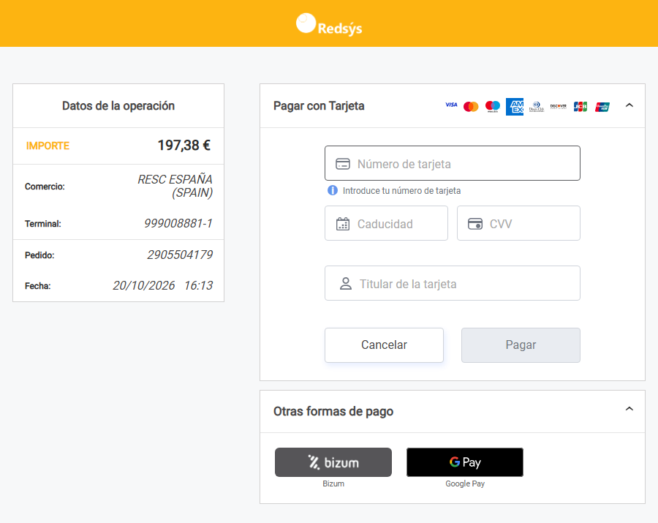Click the Diners Club logo
The image size is (658, 523).
[537, 107]
